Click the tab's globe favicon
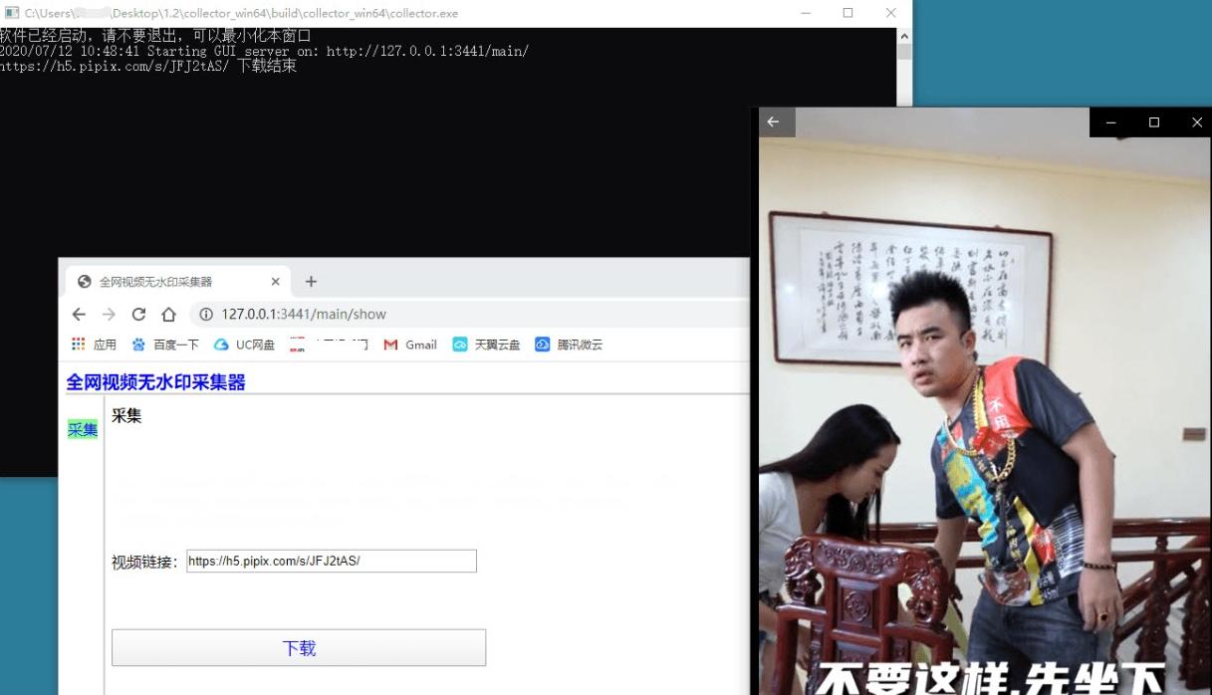 click(85, 282)
